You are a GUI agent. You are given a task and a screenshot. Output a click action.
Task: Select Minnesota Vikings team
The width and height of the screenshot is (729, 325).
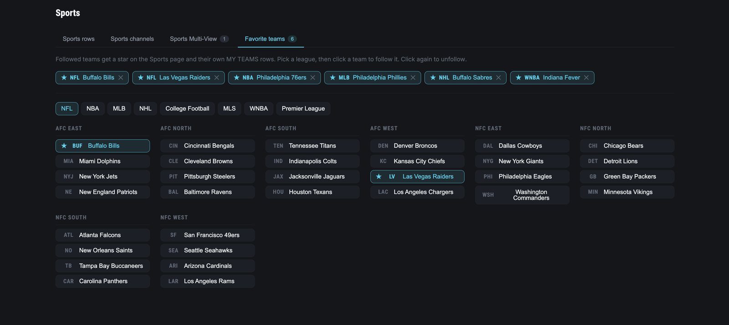pos(627,192)
